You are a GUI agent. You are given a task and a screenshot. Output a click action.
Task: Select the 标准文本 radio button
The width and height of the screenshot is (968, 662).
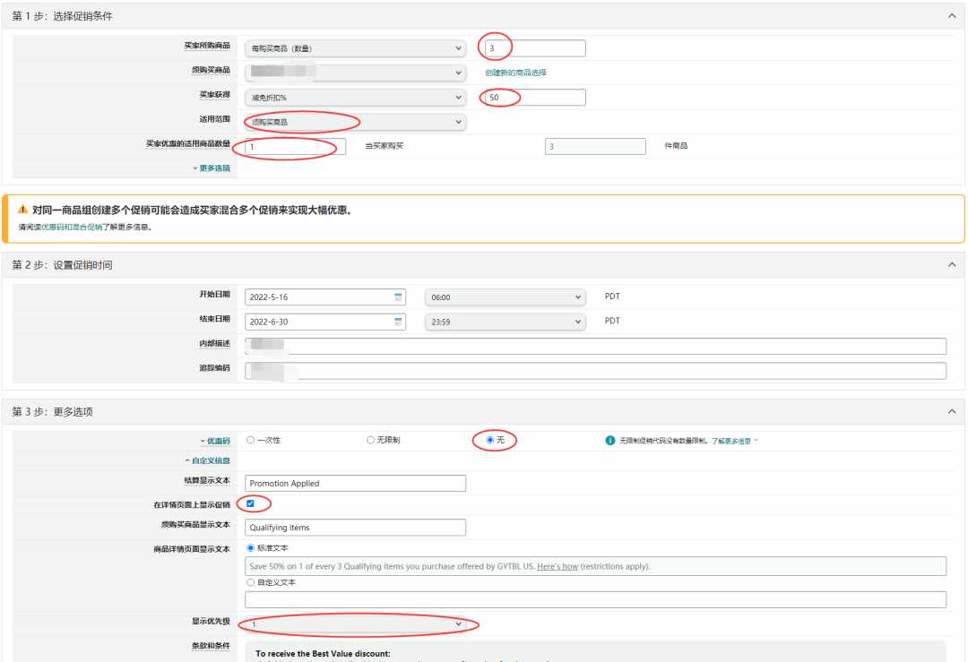(x=250, y=548)
